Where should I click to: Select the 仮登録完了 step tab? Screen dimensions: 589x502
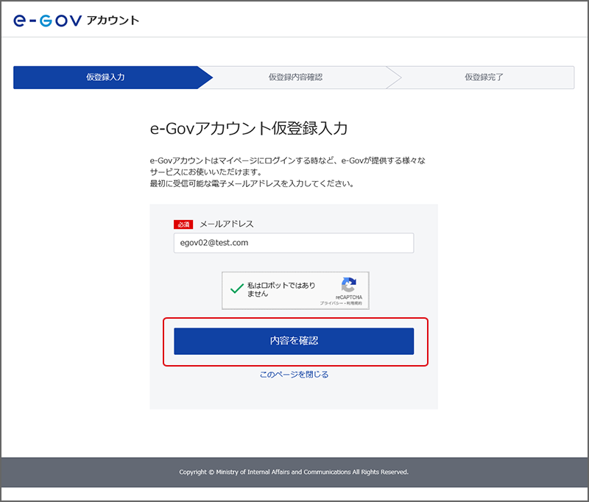pyautogui.click(x=484, y=77)
